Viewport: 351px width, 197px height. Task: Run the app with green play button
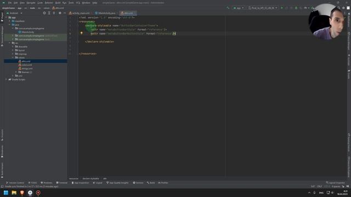pyautogui.click(x=282, y=8)
